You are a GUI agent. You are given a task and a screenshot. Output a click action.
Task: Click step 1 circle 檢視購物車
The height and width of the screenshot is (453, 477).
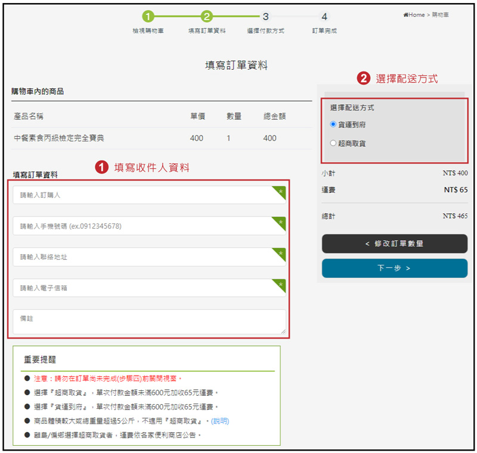tap(148, 17)
